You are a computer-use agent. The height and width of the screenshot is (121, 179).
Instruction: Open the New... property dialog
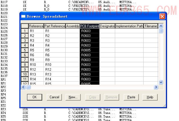pyautogui.click(x=73, y=97)
